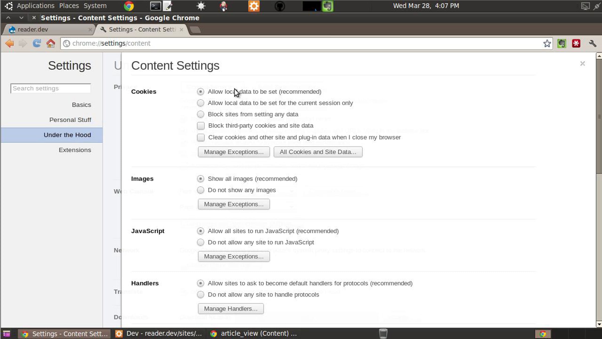
Task: Click the Search settings field
Action: click(x=50, y=88)
